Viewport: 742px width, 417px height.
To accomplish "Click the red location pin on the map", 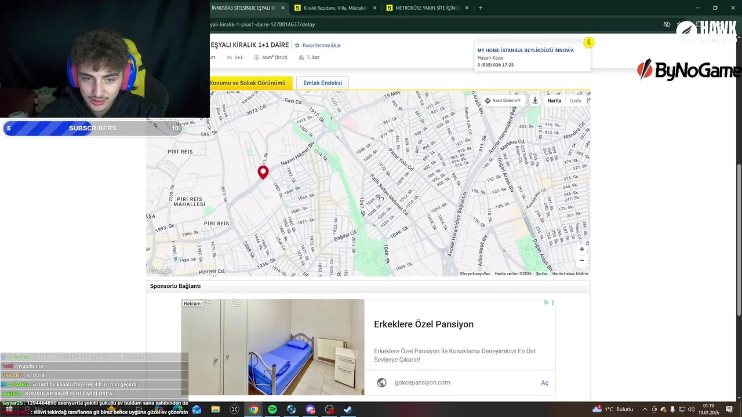I will click(263, 172).
